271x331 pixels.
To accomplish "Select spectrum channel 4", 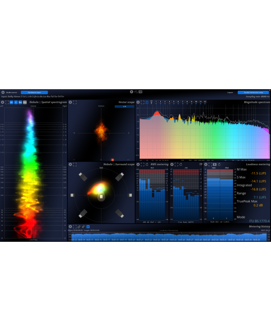I will point(169,102).
